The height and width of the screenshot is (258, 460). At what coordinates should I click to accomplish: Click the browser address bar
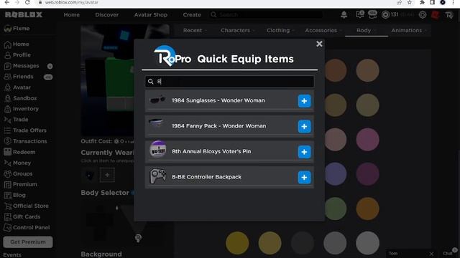(x=216, y=2)
